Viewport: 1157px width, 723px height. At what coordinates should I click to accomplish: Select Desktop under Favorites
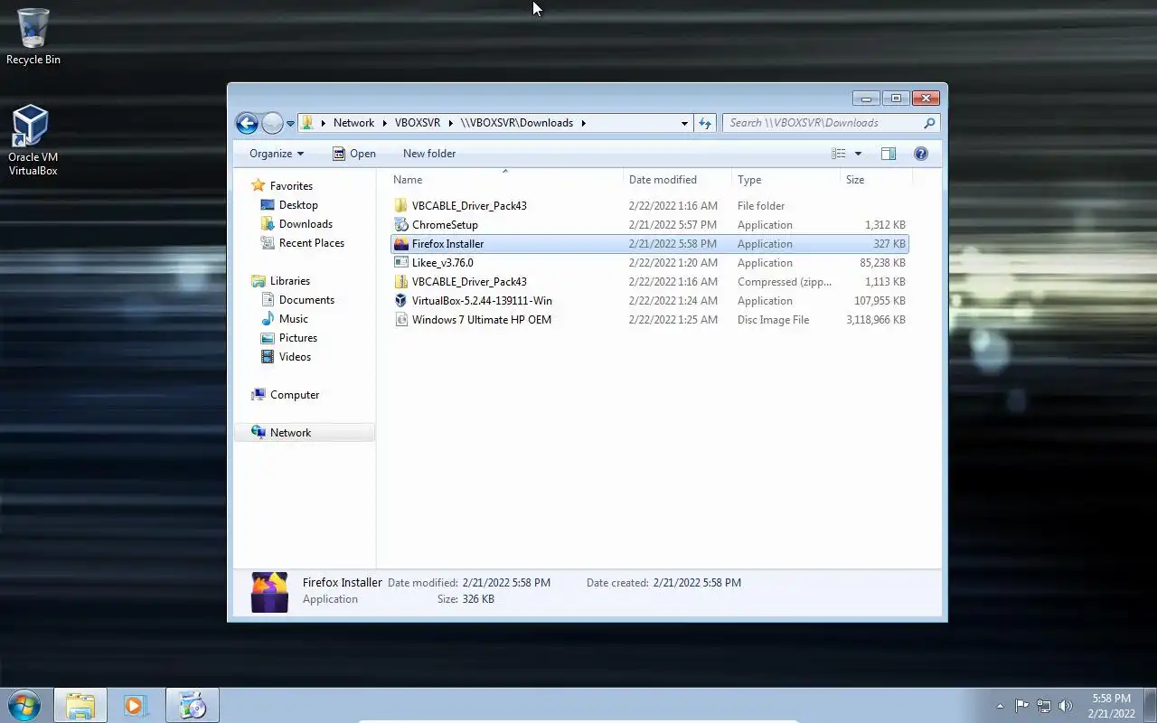298,205
